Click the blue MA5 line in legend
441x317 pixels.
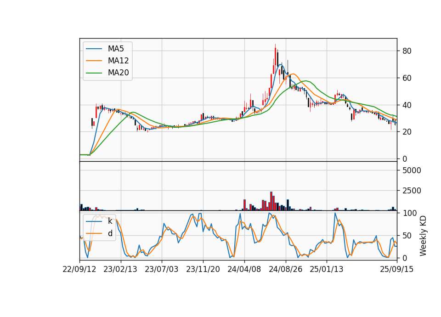tap(94, 49)
